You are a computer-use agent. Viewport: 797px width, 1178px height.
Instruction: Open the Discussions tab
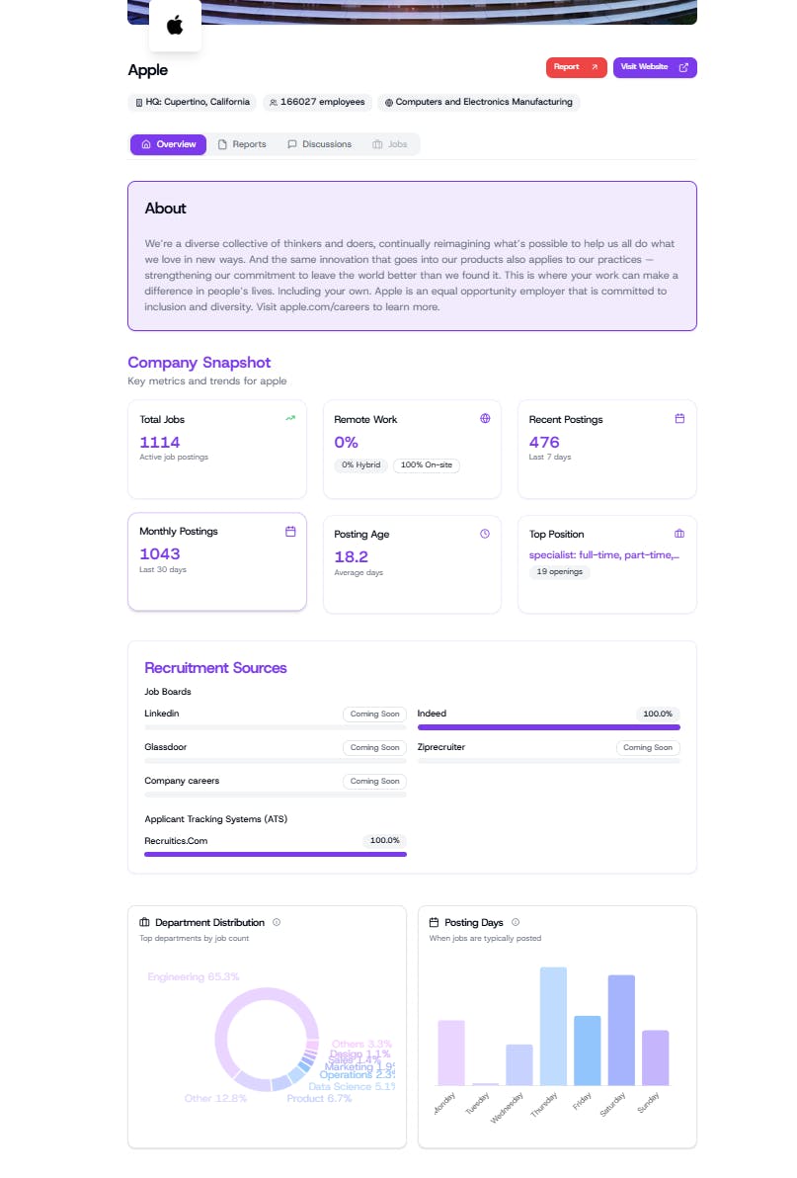point(320,144)
